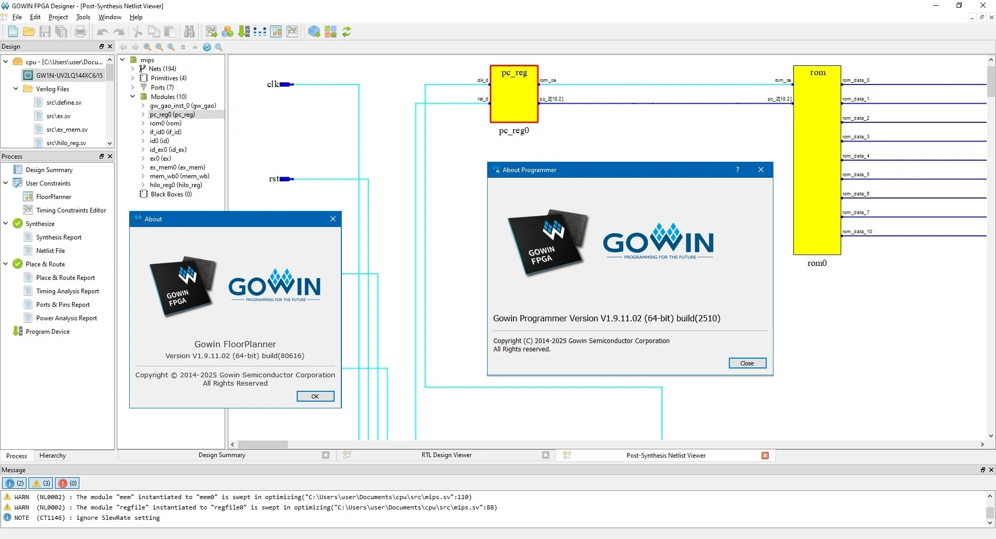The width and height of the screenshot is (996, 539).
Task: Collapse the cpu project tree node
Action: click(x=6, y=62)
